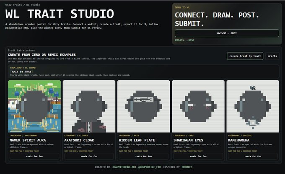The height and width of the screenshot is (174, 285).
Task: Click the 'LEGENDARY / HAIR' label
Action: 129,136
